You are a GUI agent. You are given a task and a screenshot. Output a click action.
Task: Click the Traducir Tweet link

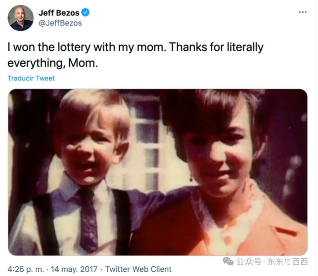pos(31,78)
